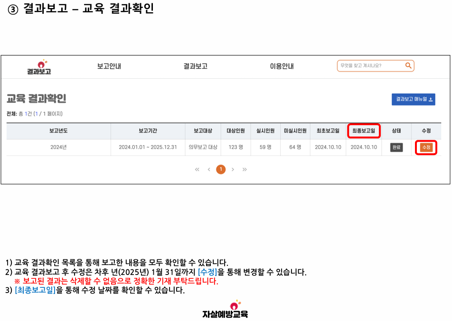Download the 결과보고 매뉴얼
452x321 pixels.
(x=413, y=99)
